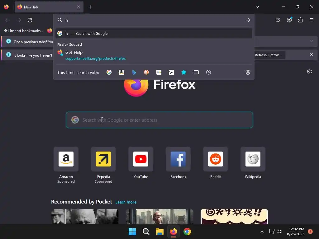Select 'h — Search with Google' suggestion

[x=154, y=34]
